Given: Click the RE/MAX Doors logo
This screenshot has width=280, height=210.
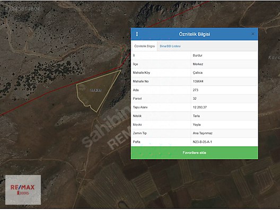Looking at the screenshot, I should coord(23,190).
